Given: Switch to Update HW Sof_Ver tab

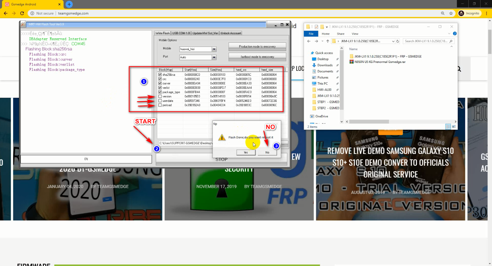Looking at the screenshot, I should point(205,33).
